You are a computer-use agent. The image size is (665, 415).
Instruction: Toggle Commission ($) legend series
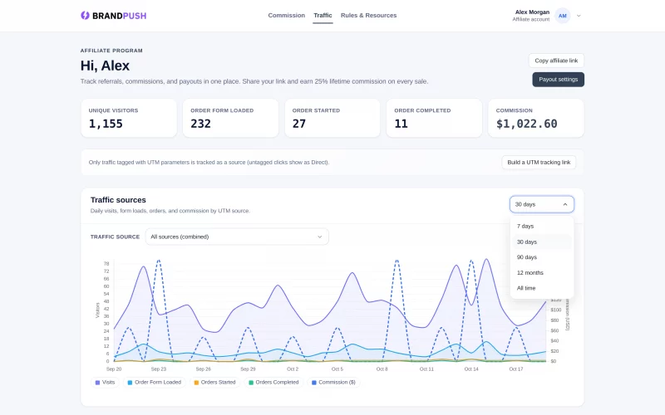pos(333,383)
